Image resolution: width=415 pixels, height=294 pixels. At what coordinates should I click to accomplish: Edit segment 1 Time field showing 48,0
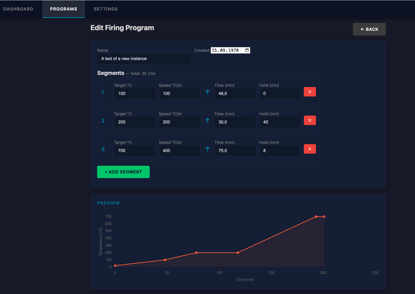coord(235,93)
